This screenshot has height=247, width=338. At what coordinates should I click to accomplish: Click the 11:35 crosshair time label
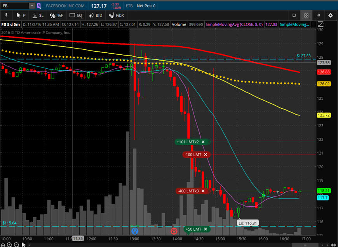click(78, 238)
